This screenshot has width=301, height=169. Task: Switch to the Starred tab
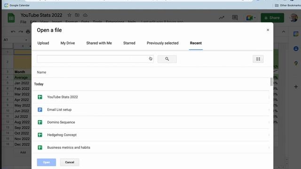[129, 43]
